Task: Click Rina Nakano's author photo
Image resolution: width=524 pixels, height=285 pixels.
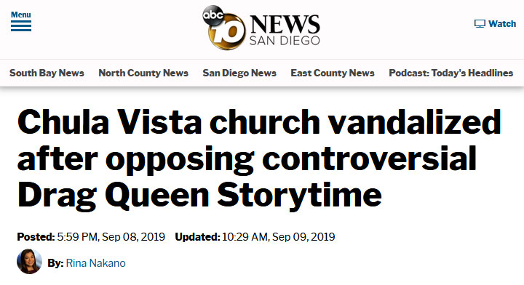Action: click(29, 261)
